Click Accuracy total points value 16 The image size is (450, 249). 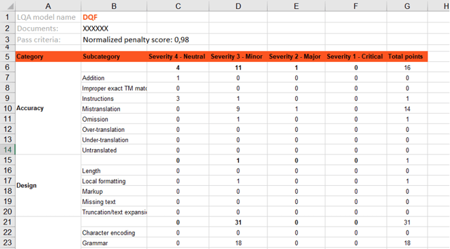pos(407,67)
